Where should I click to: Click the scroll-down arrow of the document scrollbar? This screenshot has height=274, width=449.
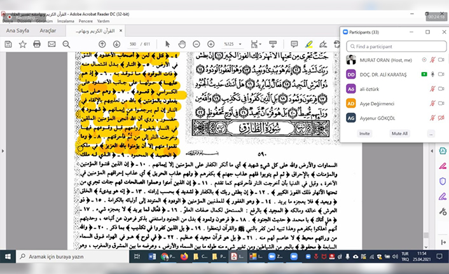click(x=426, y=247)
